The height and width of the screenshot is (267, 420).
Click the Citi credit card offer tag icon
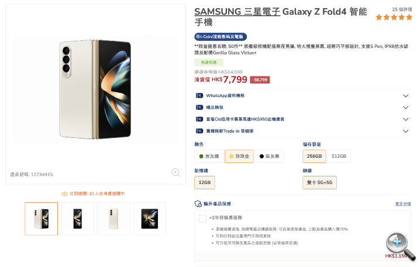coord(199,119)
